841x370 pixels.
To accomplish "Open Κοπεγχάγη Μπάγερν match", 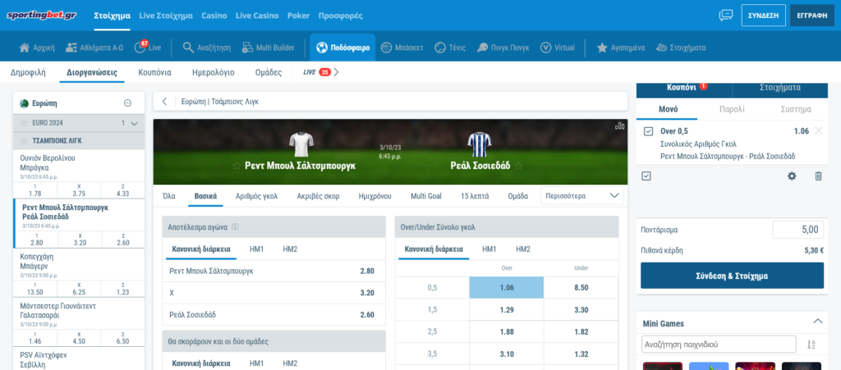I will (36, 261).
